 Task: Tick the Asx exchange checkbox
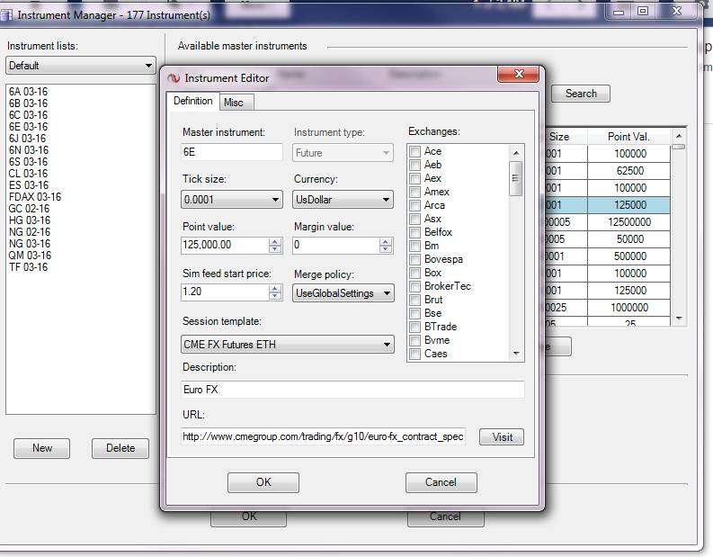click(x=414, y=219)
